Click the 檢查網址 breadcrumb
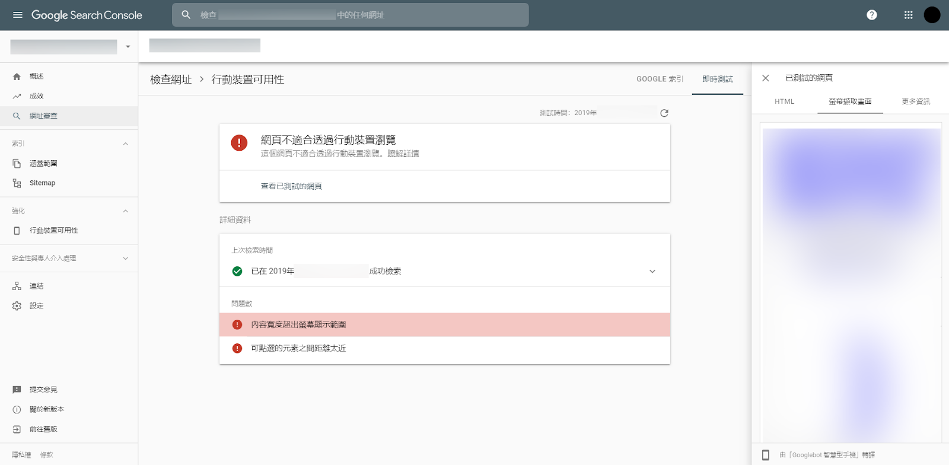949x465 pixels. 171,79
